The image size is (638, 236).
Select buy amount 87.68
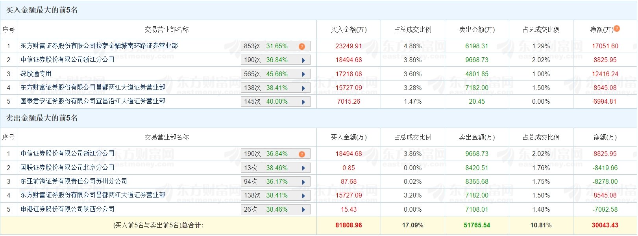pyautogui.click(x=349, y=182)
